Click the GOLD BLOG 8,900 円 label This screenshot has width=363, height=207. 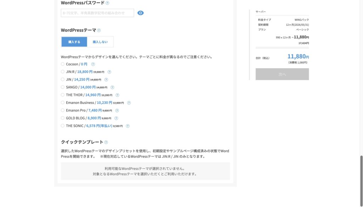point(83,118)
